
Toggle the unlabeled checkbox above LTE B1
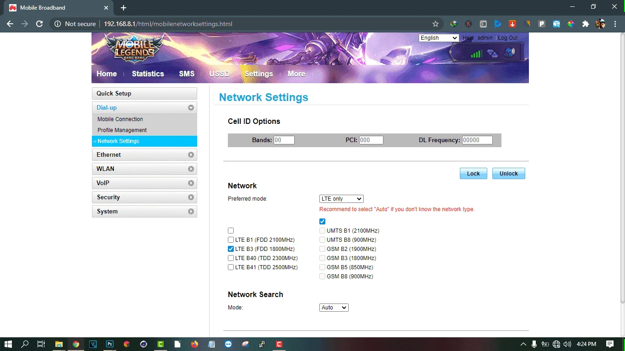coord(231,231)
